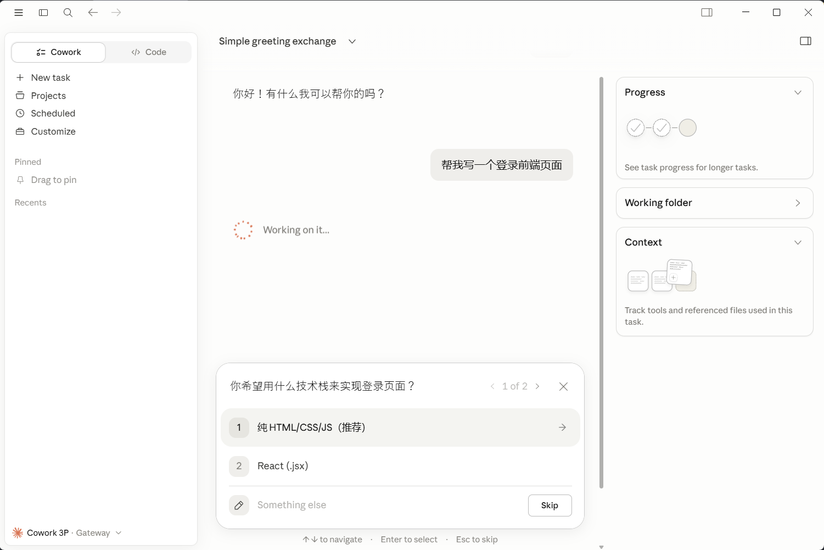
Task: Open Scheduled in the sidebar
Action: tap(53, 113)
